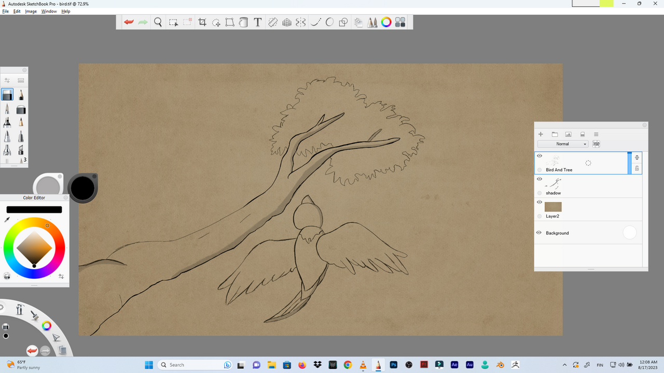Select the Text tool
The height and width of the screenshot is (373, 664).
click(257, 22)
